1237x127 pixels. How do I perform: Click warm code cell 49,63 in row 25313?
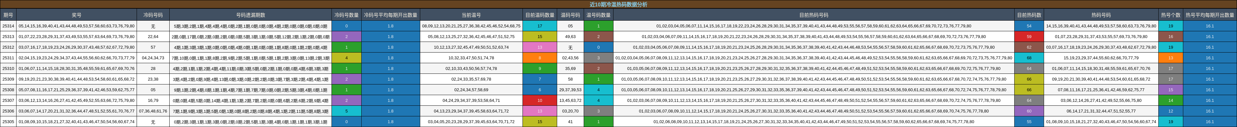pos(570,37)
